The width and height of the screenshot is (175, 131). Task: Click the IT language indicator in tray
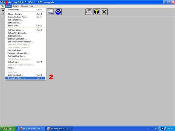pos(156,129)
